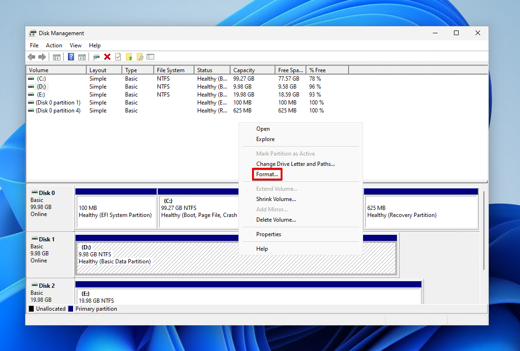Image resolution: width=520 pixels, height=351 pixels.
Task: Select Shrink Volume from the context menu
Action: coord(276,199)
